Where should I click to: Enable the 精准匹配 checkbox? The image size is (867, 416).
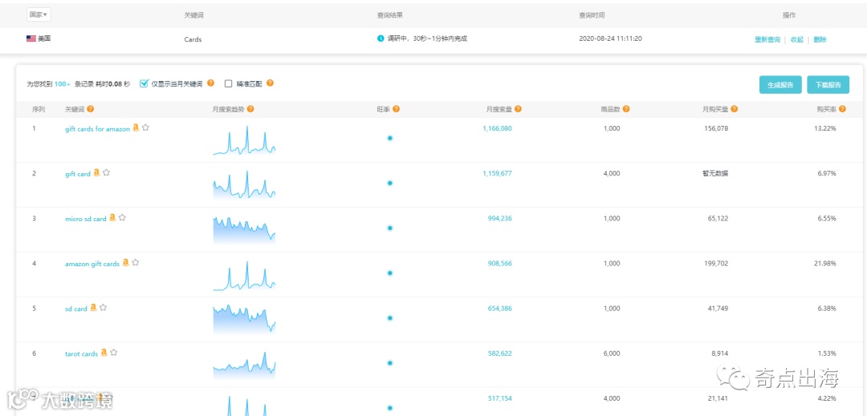[x=228, y=83]
